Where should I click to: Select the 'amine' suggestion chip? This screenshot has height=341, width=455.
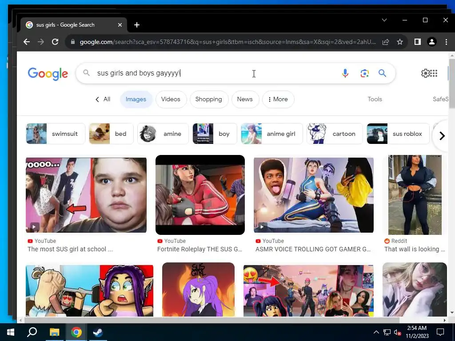coord(163,134)
